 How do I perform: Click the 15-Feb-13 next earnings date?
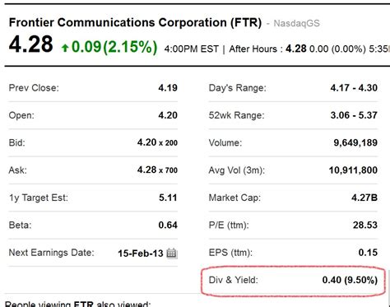point(141,254)
